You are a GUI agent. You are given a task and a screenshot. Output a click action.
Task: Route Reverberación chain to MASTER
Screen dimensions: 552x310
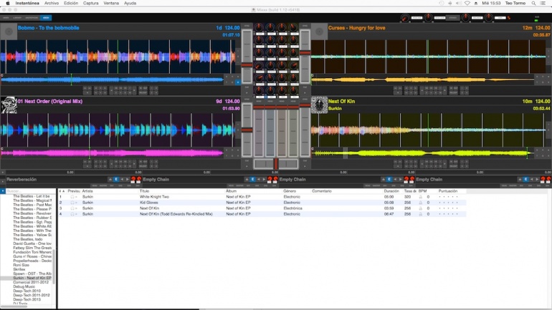[x=103, y=185]
